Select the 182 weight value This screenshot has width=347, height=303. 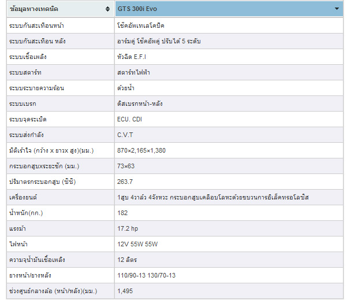point(122,213)
